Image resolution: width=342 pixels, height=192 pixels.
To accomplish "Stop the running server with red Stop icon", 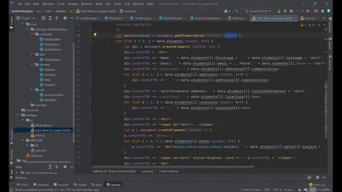I will (308, 11).
